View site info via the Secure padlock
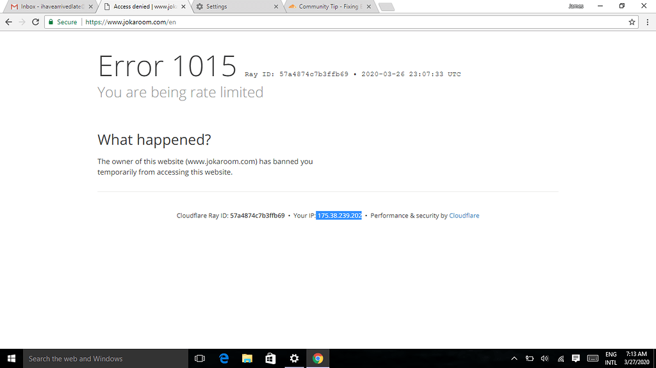This screenshot has height=368, width=656. pos(63,22)
